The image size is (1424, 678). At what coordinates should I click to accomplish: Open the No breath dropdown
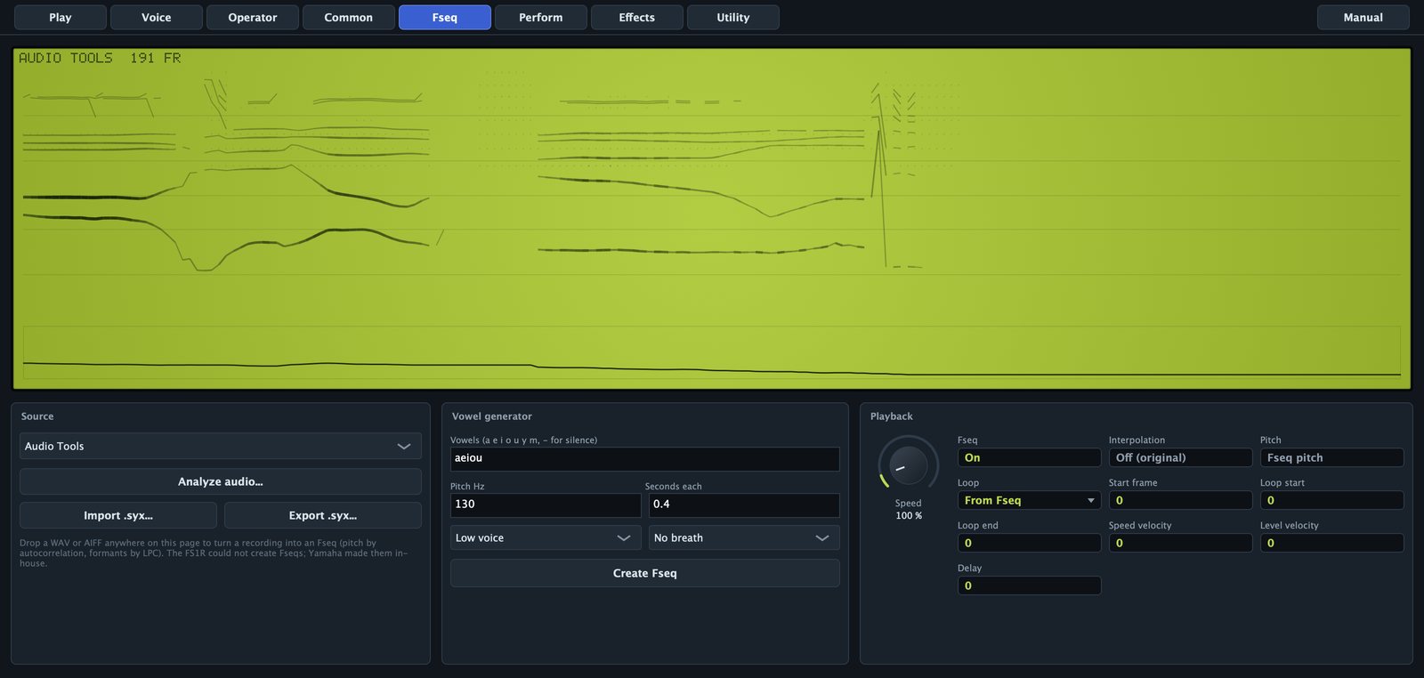click(x=744, y=537)
